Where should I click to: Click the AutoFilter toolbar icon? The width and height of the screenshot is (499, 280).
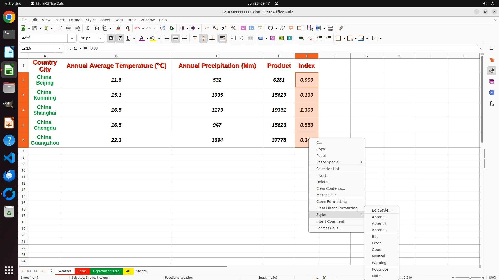point(233,28)
